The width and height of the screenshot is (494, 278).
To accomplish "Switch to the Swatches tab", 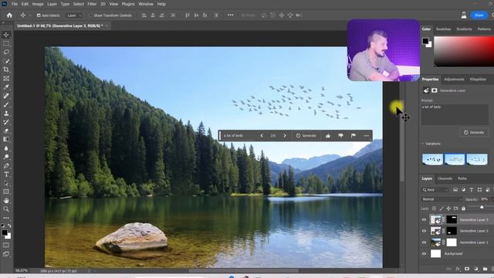I will pos(443,29).
